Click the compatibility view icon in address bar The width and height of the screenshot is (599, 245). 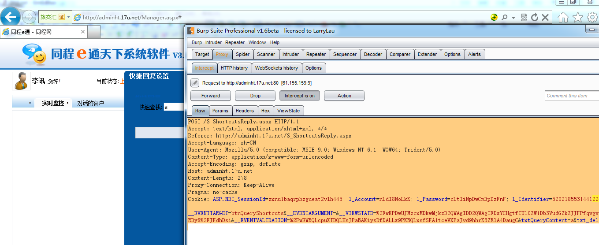pos(524,18)
